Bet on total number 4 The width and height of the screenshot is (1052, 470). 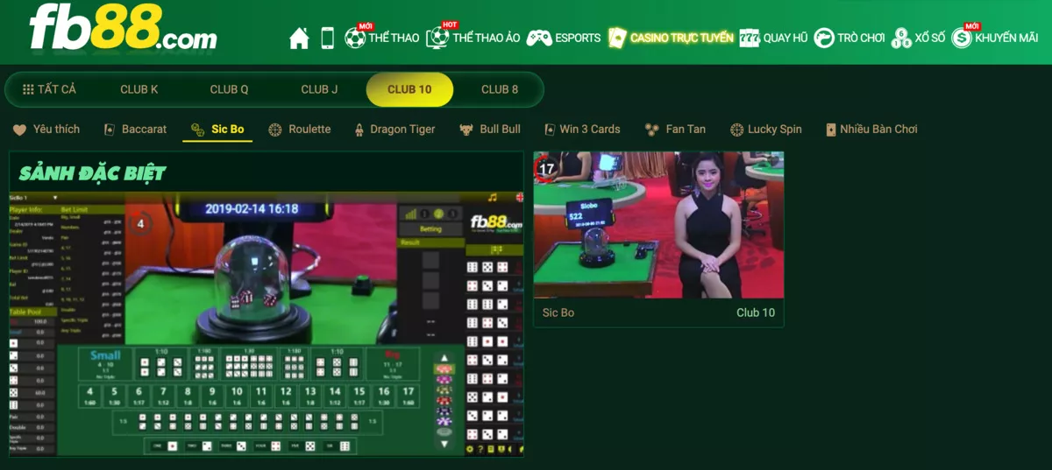pos(89,396)
